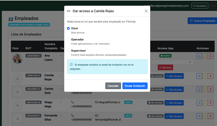Give access to Diego Vega

[174, 103]
